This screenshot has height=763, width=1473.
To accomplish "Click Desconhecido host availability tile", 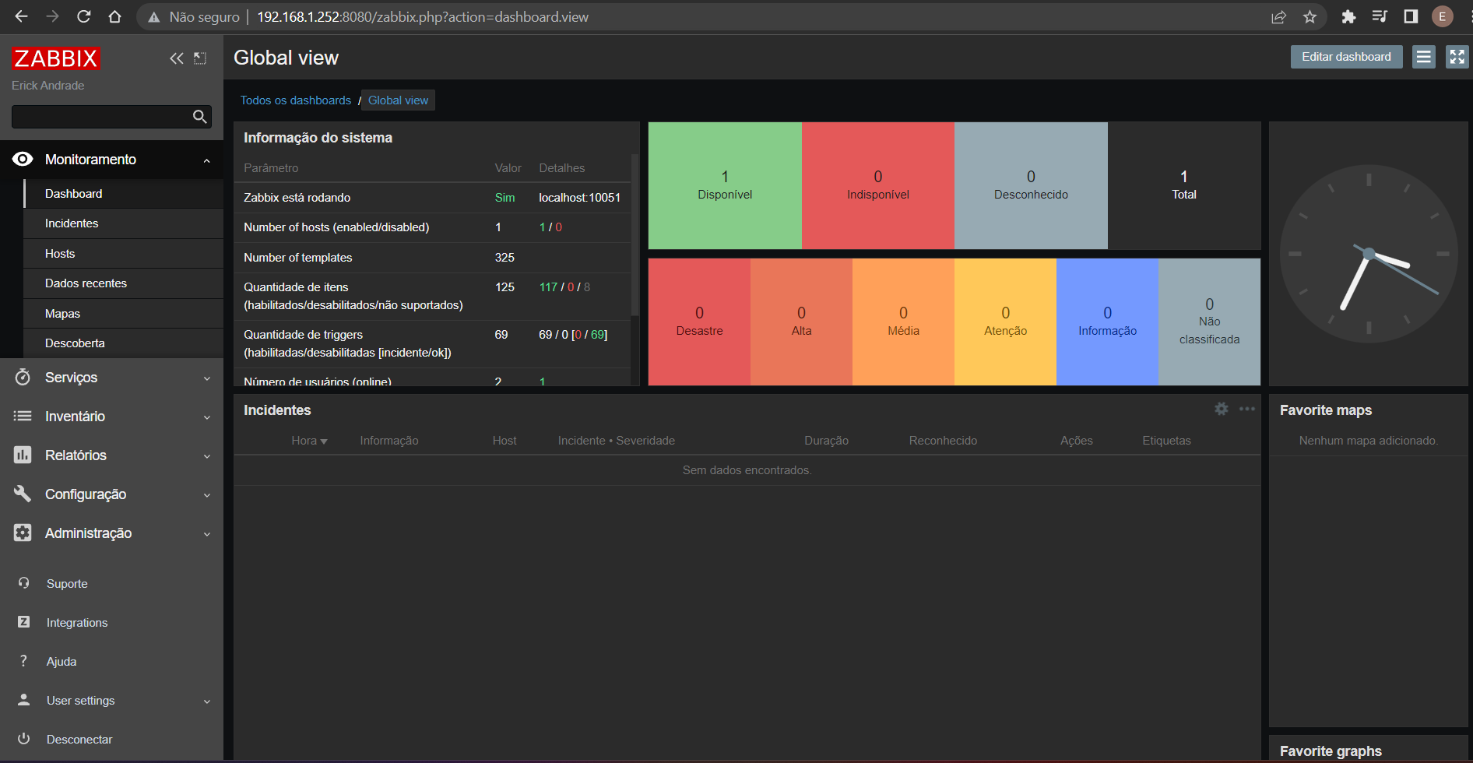I will click(x=1031, y=185).
